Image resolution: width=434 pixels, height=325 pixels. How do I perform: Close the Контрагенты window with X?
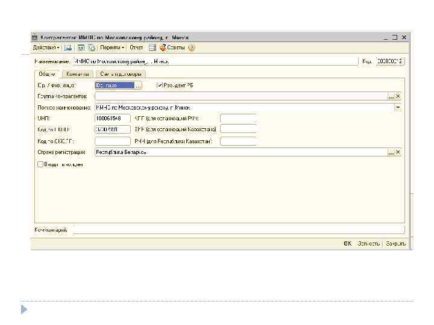click(x=404, y=37)
